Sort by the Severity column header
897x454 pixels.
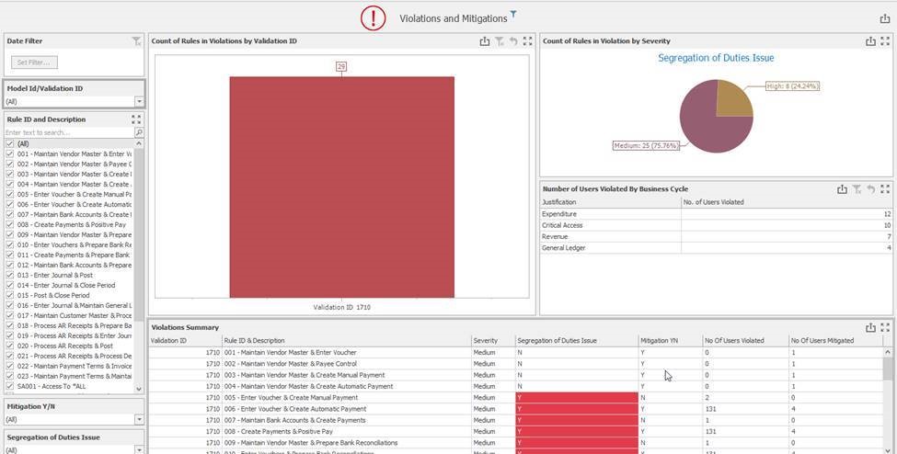486,341
